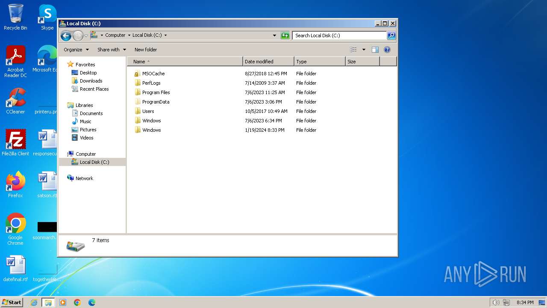Open the datefinal.rtf desktop file
This screenshot has width=547, height=308.
pyautogui.click(x=15, y=268)
